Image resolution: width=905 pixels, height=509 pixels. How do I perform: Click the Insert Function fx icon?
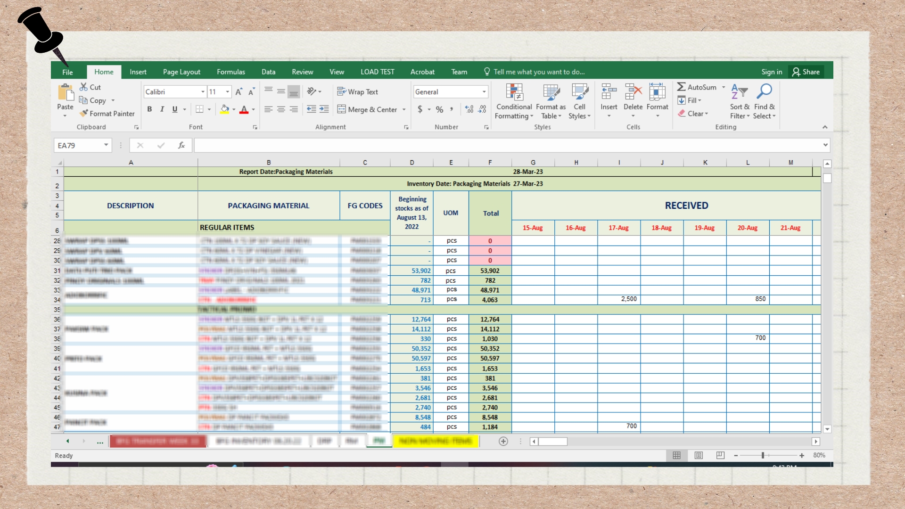(181, 146)
